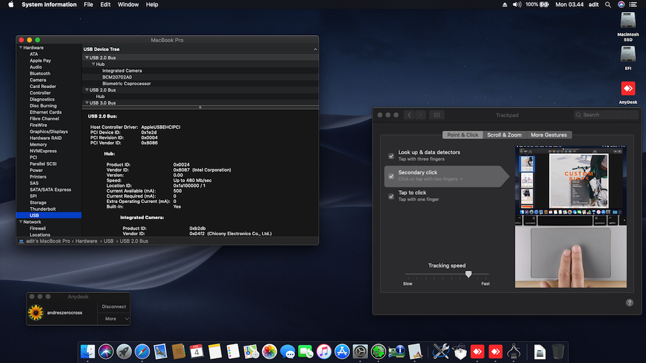Image resolution: width=646 pixels, height=363 pixels.
Task: Collapse the Hardware section in sidebar
Action: 21,48
